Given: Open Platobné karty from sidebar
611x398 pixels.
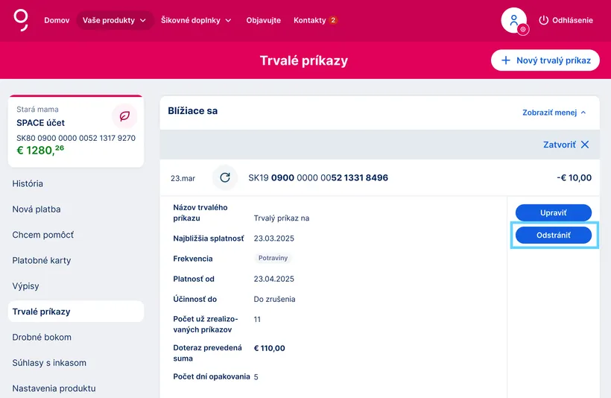Looking at the screenshot, I should tap(42, 260).
